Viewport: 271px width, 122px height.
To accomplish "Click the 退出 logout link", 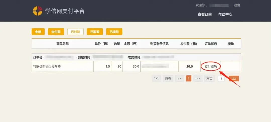I will pos(237,5).
